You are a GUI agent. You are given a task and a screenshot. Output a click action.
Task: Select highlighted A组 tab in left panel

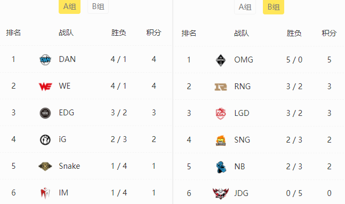(x=69, y=6)
